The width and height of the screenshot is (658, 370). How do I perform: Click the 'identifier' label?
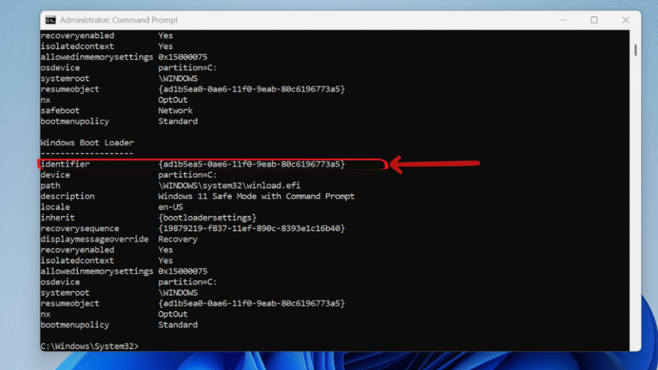coord(65,164)
